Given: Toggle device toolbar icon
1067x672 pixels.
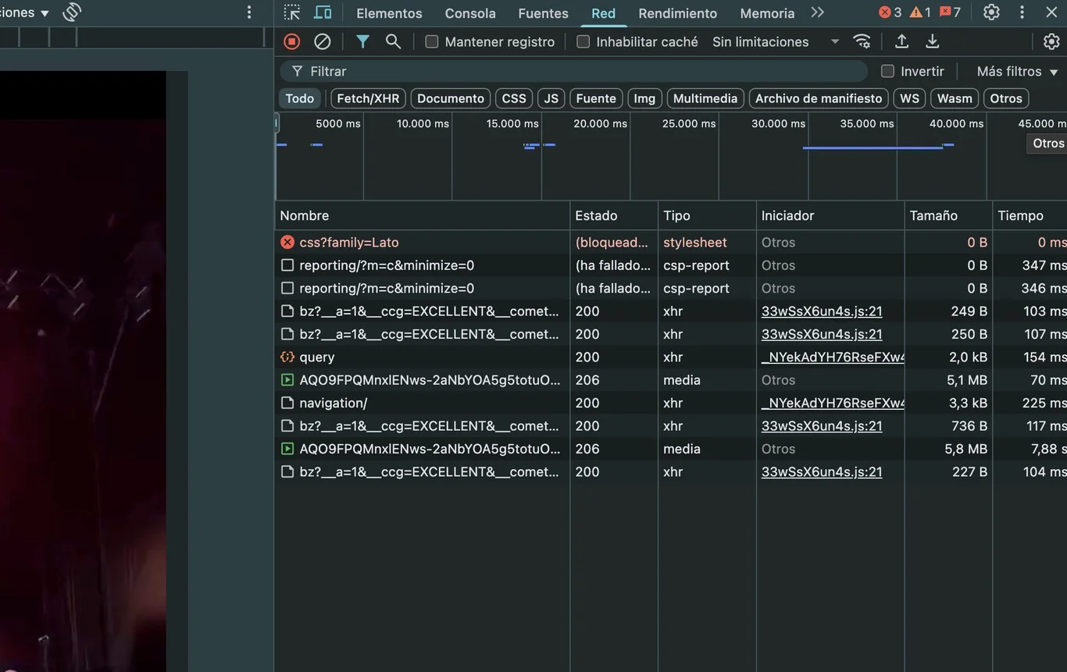Looking at the screenshot, I should coord(323,12).
